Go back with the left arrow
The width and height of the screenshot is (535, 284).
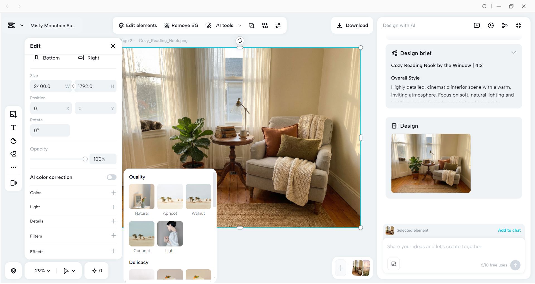(x=7, y=6)
